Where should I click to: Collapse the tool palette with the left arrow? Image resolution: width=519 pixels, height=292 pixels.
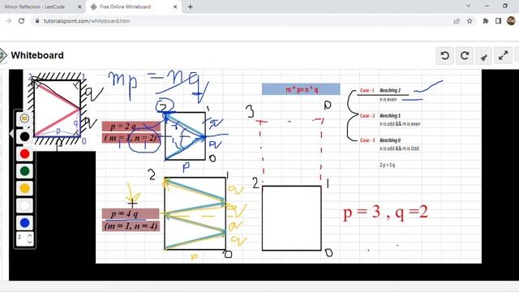[11, 133]
